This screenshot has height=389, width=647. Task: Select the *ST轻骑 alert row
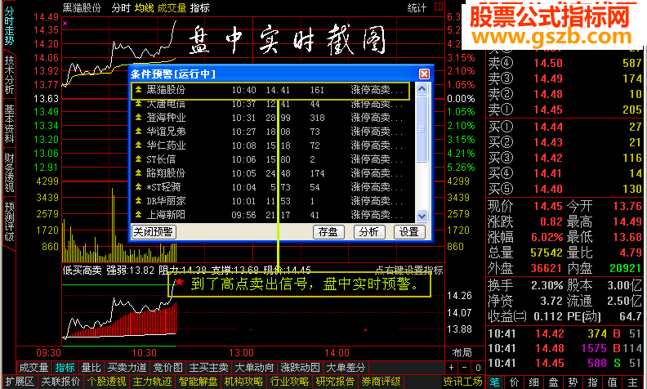(x=273, y=187)
